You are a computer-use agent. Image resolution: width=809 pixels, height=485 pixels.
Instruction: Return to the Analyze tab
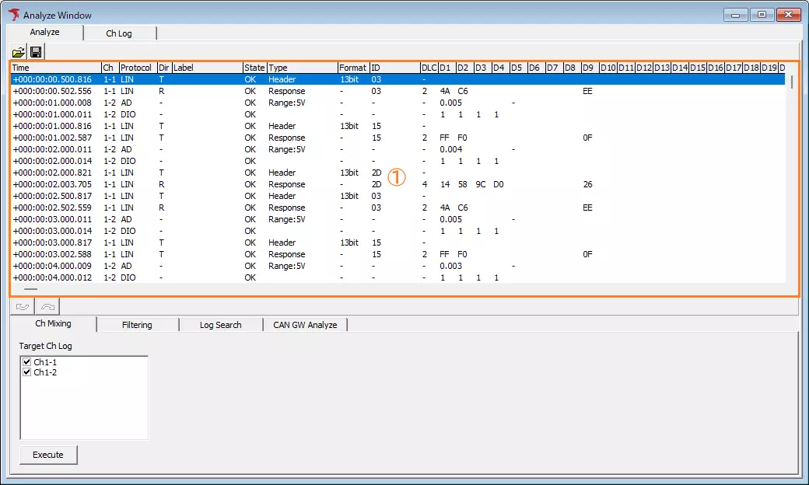tap(44, 33)
